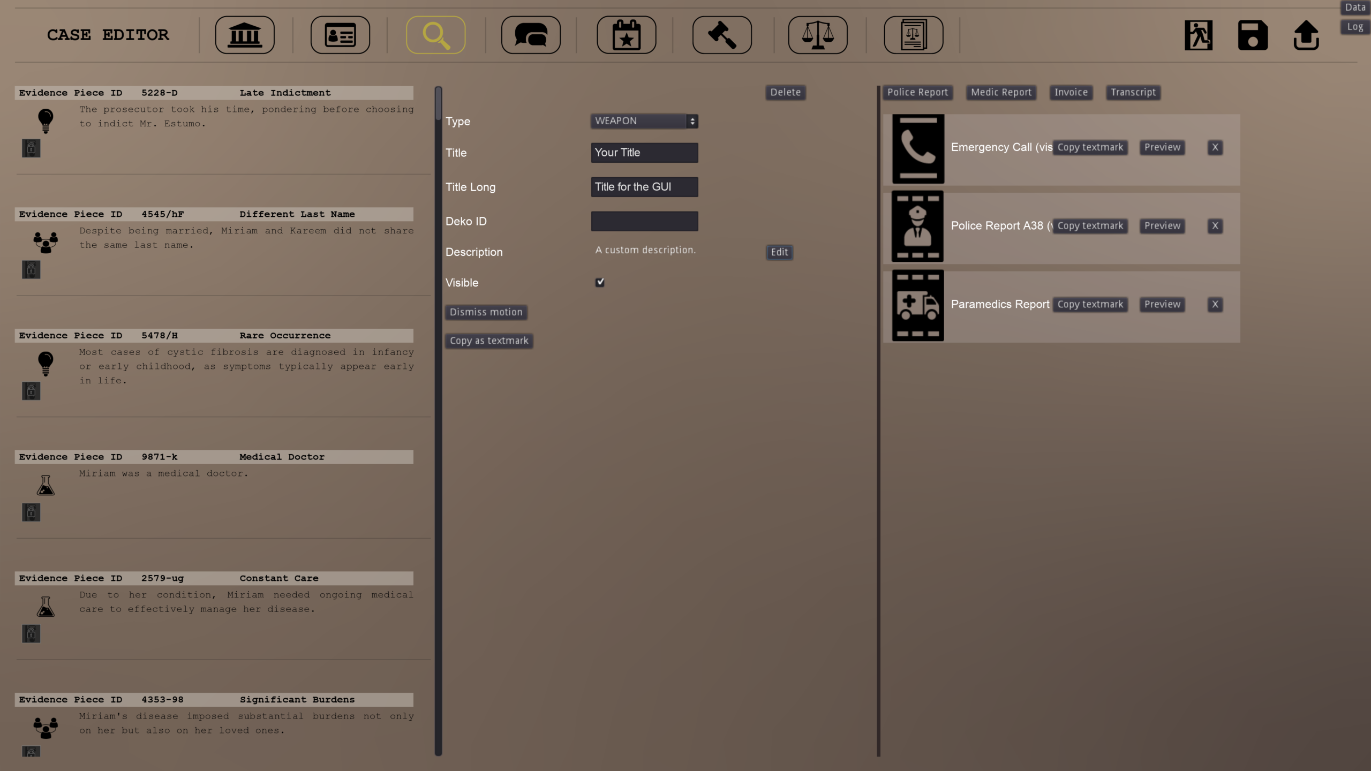This screenshot has height=771, width=1371.
Task: Toggle the Visible checkbox
Action: click(x=600, y=282)
